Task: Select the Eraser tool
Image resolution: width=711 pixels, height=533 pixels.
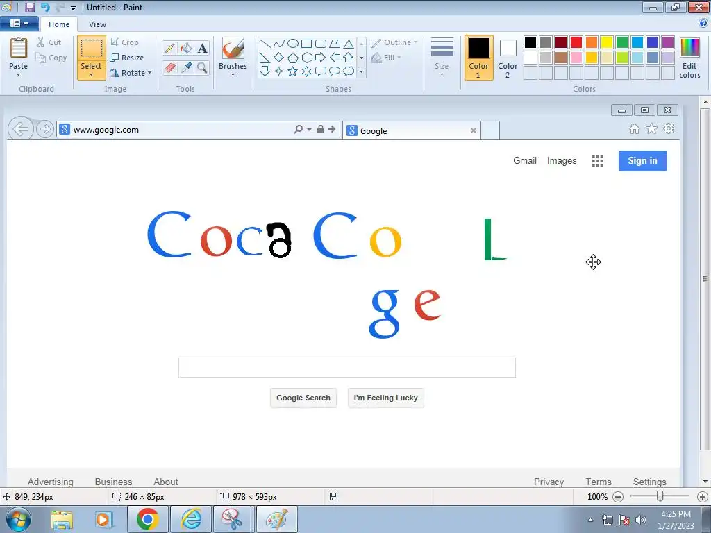Action: pos(169,67)
